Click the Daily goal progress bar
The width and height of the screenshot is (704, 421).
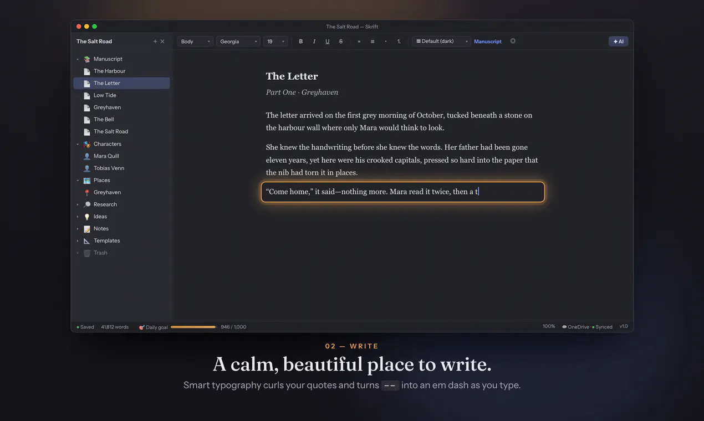click(x=193, y=327)
